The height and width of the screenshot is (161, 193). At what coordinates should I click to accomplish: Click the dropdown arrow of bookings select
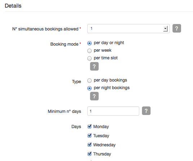[165, 29]
